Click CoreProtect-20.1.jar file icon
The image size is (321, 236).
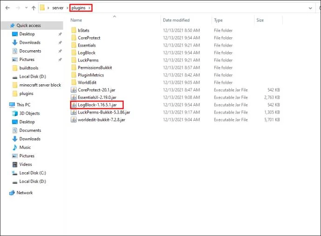click(x=74, y=90)
